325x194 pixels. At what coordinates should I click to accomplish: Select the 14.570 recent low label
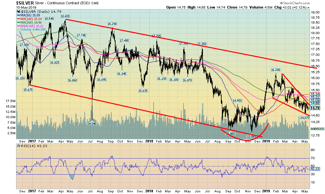click(304, 118)
